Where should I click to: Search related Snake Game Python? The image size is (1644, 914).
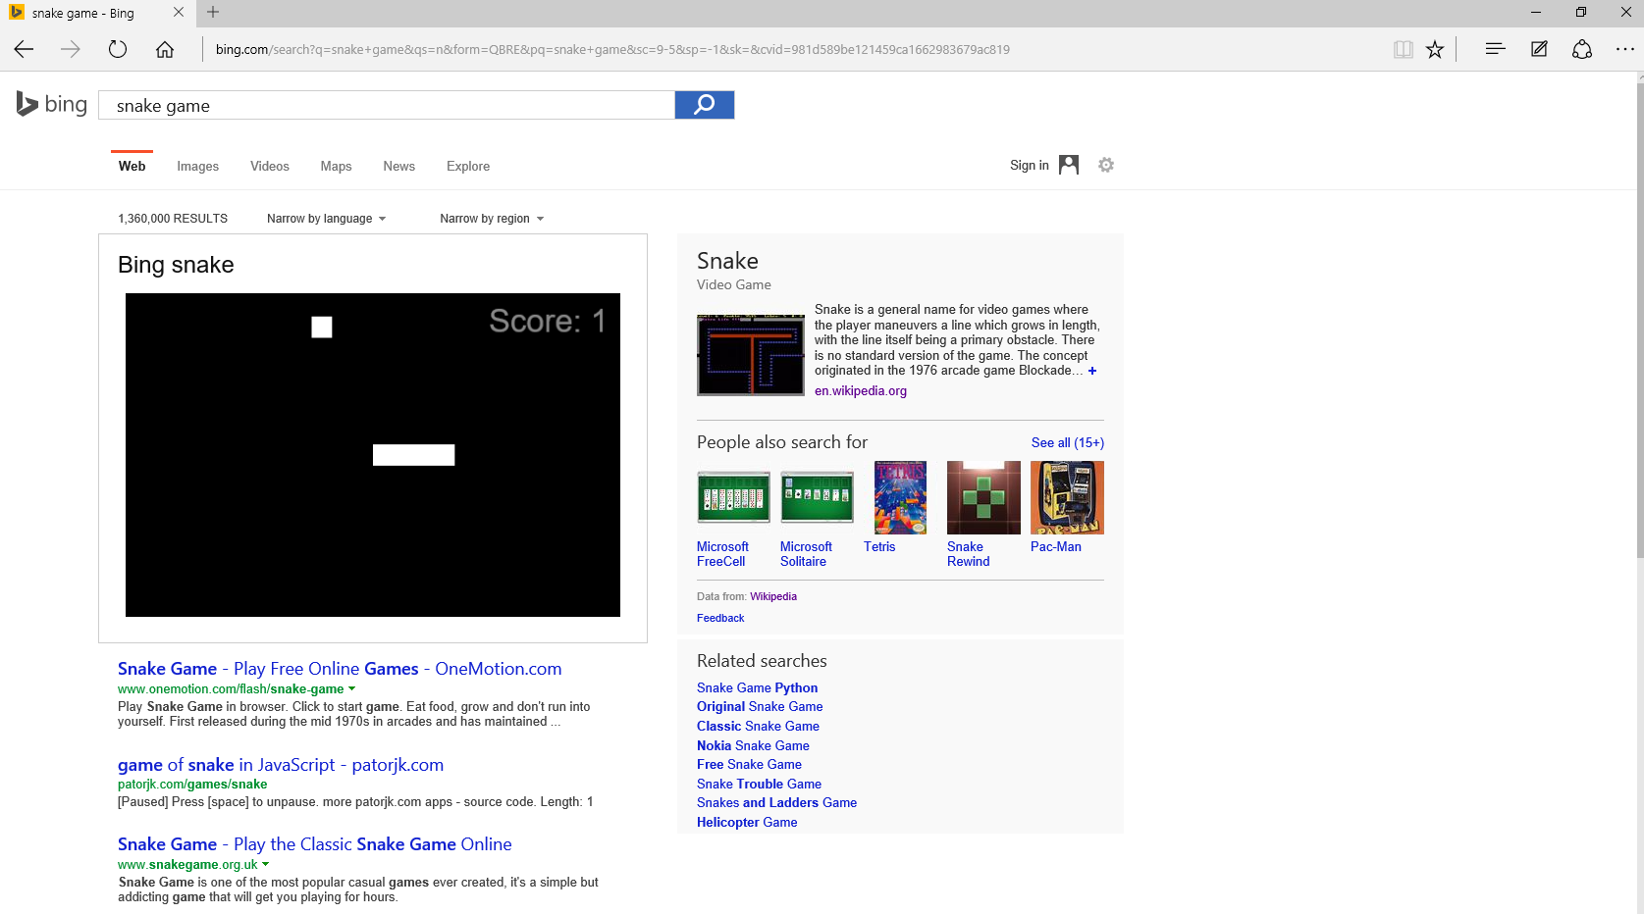click(757, 688)
